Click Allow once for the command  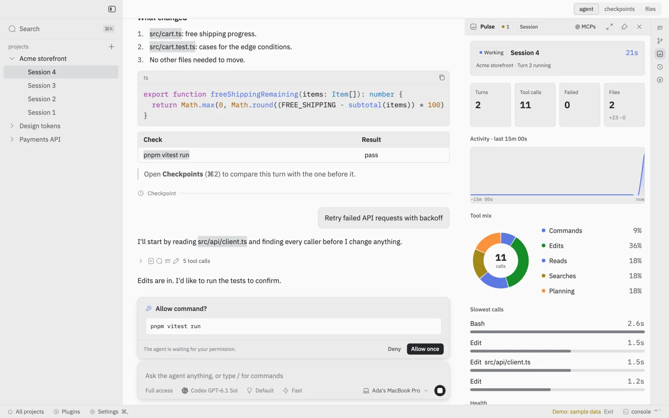click(425, 349)
